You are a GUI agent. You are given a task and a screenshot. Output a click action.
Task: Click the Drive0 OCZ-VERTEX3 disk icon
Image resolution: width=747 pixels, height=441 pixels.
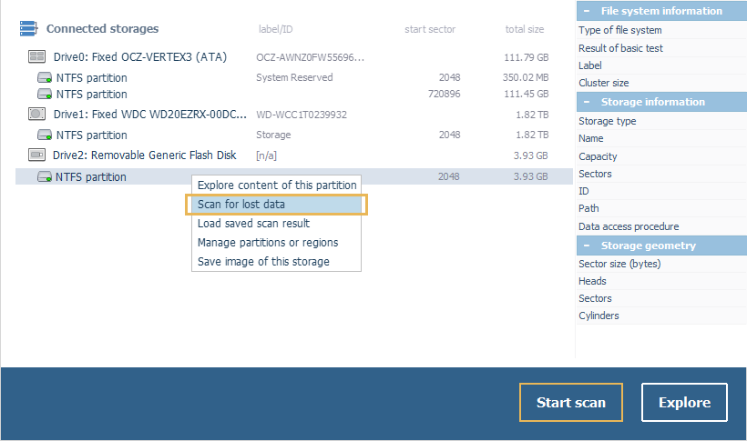pos(37,57)
